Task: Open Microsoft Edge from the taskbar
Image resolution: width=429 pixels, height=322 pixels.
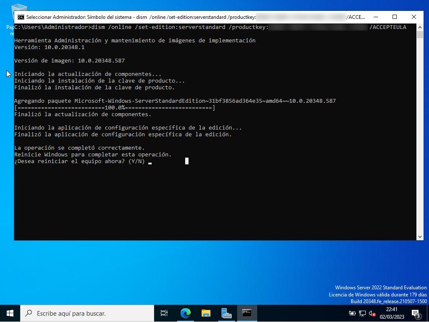Action: click(x=186, y=313)
